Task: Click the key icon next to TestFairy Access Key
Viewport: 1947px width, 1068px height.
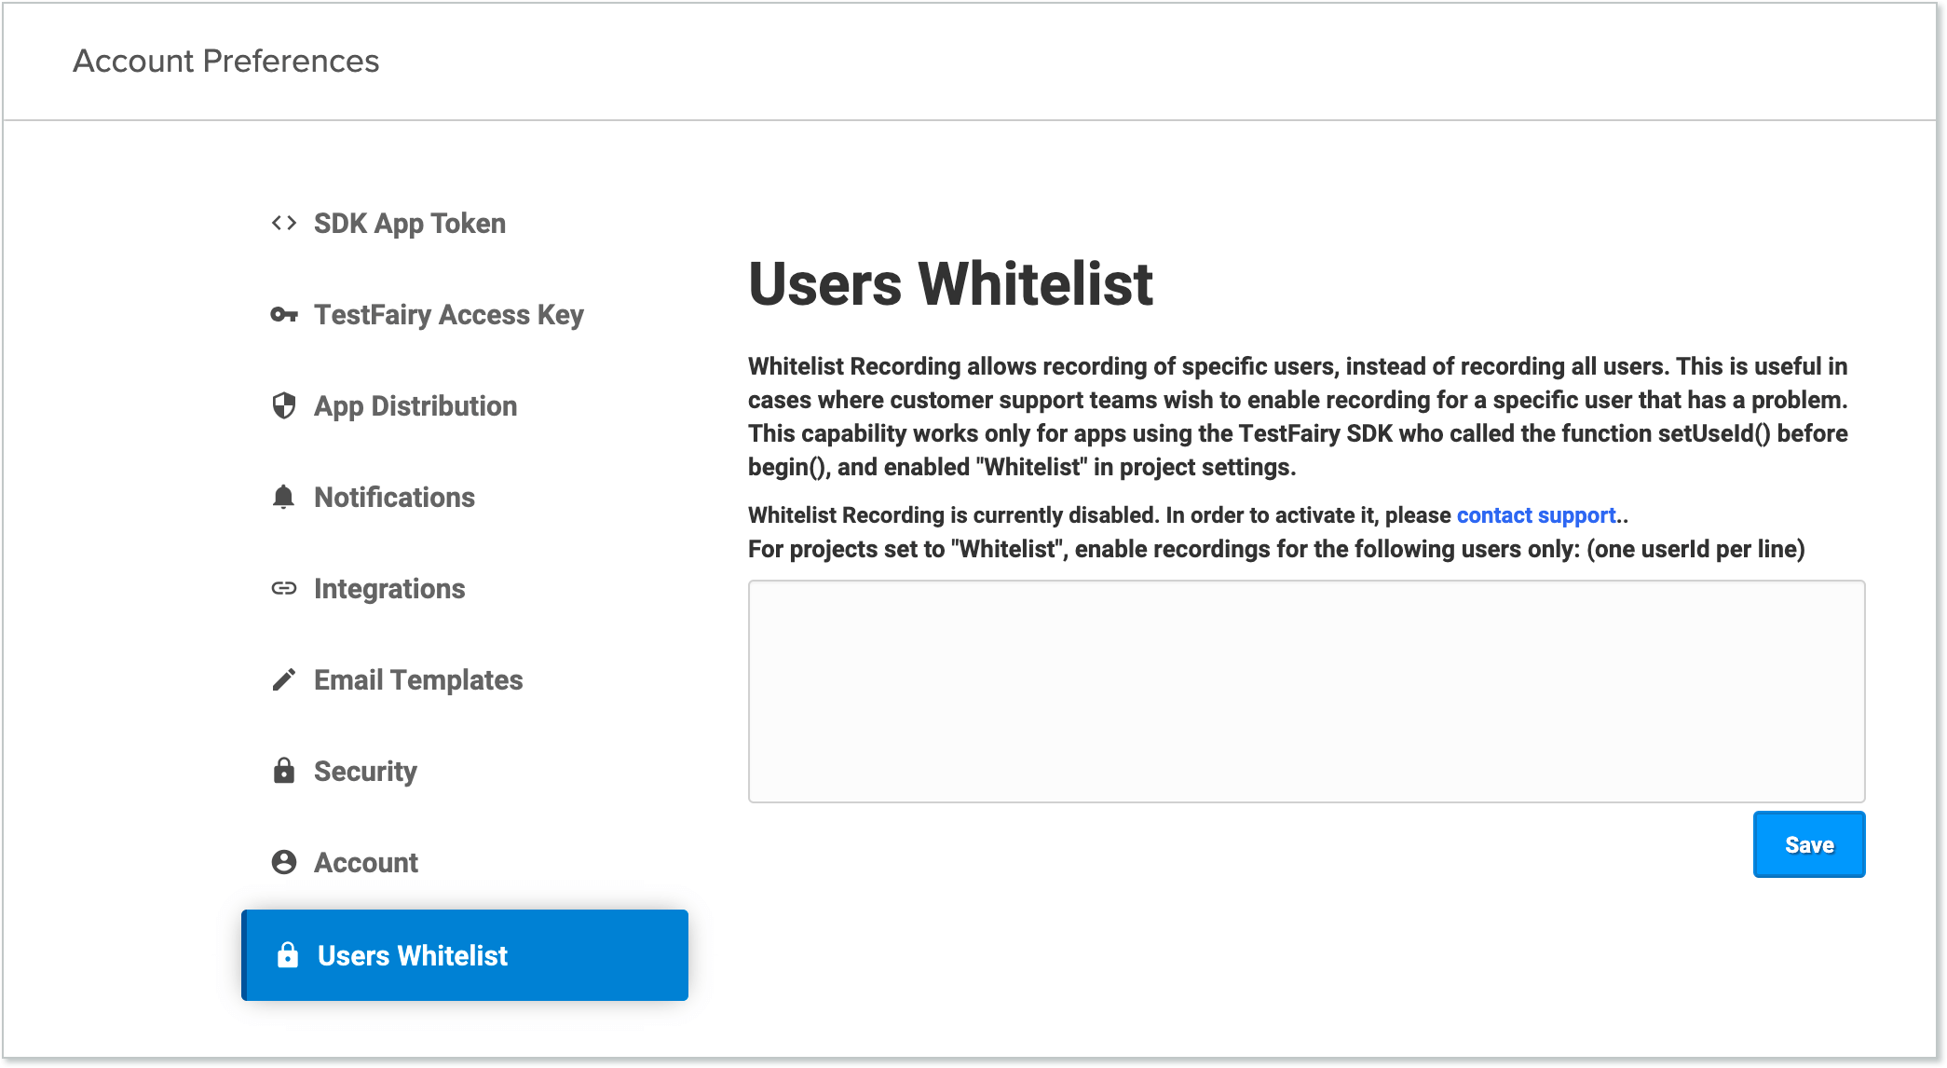Action: 282,314
